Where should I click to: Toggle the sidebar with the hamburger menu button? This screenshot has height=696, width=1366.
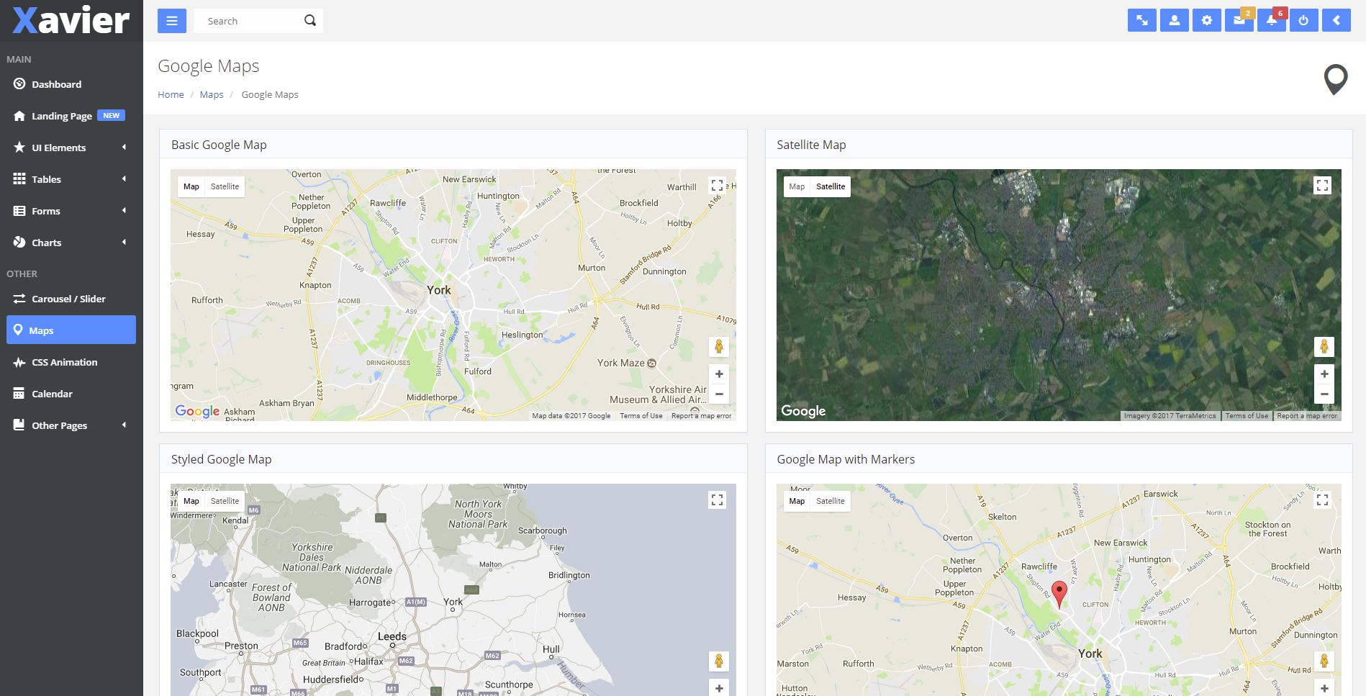(171, 21)
